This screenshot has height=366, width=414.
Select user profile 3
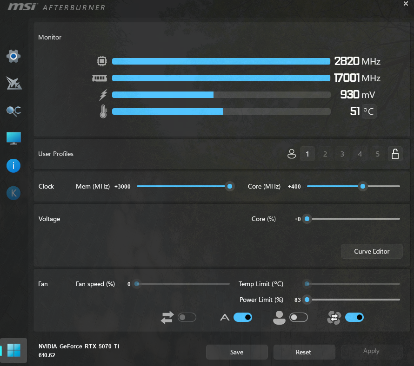point(342,154)
